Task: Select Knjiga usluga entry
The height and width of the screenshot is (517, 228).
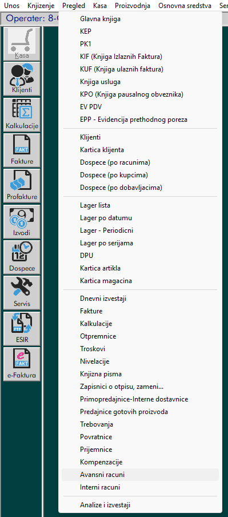Action: pos(140,82)
